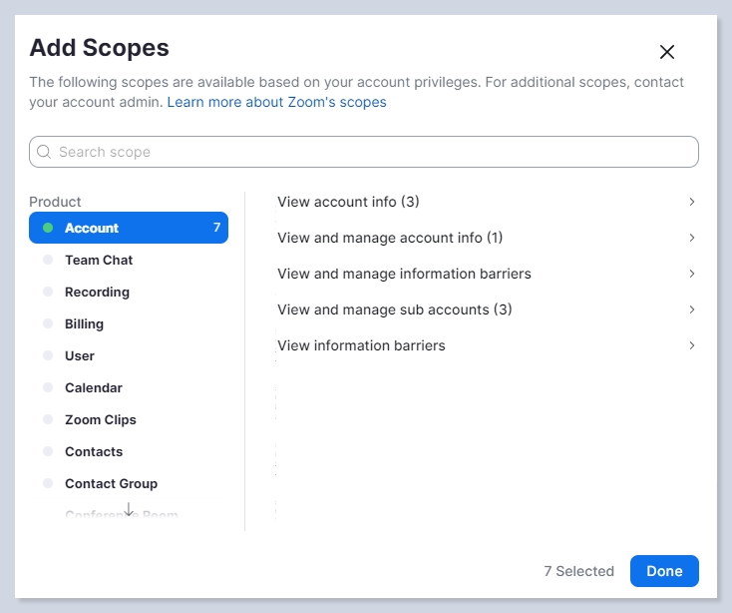Open the User scopes category

pos(80,355)
